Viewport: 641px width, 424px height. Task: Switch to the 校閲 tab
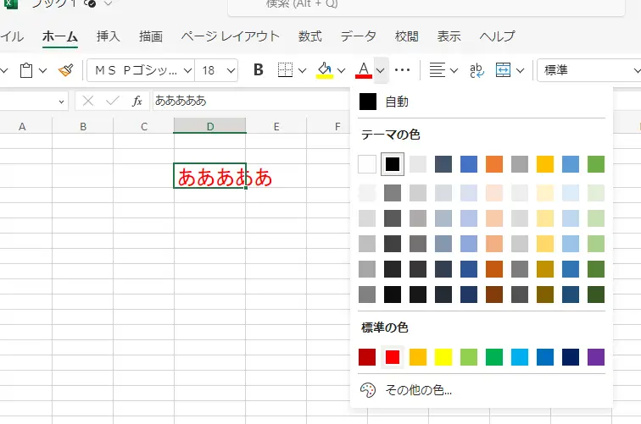coord(406,36)
